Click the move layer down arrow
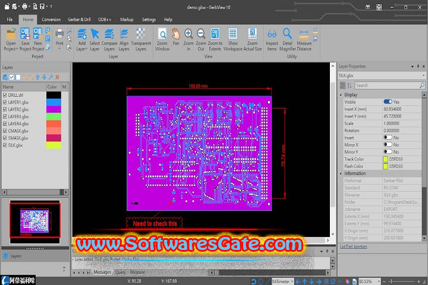Viewport: 428px width, 285px height. [44, 77]
